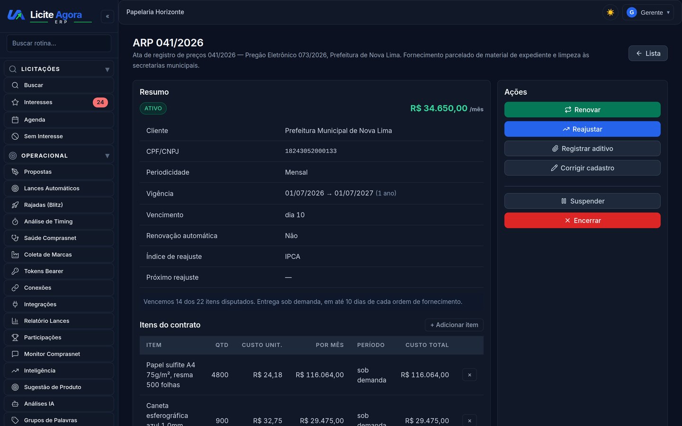Click the Relatório Lances bar chart icon
This screenshot has height=426, width=682.
click(x=15, y=321)
